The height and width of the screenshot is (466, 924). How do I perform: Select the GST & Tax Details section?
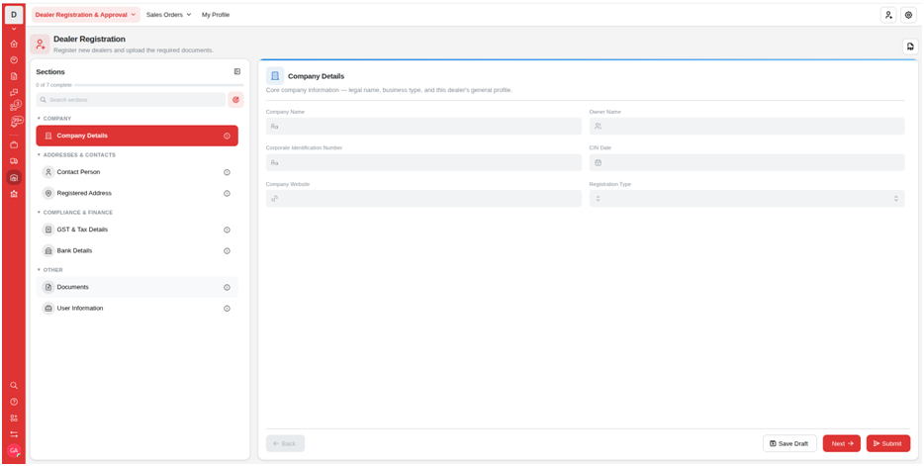(x=137, y=230)
